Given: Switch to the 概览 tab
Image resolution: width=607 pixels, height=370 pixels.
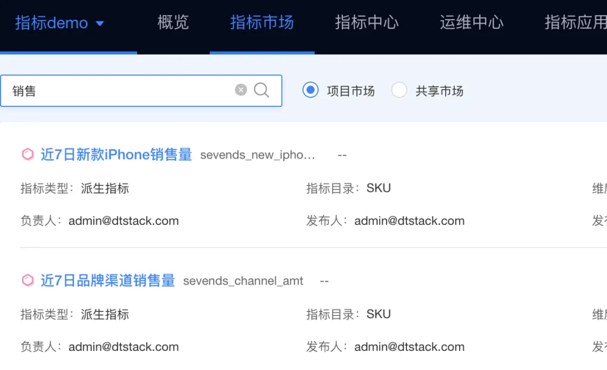Looking at the screenshot, I should (173, 22).
